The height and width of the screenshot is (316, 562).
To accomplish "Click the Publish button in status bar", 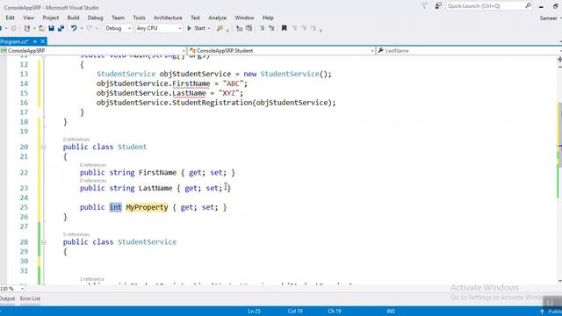I will [x=551, y=312].
